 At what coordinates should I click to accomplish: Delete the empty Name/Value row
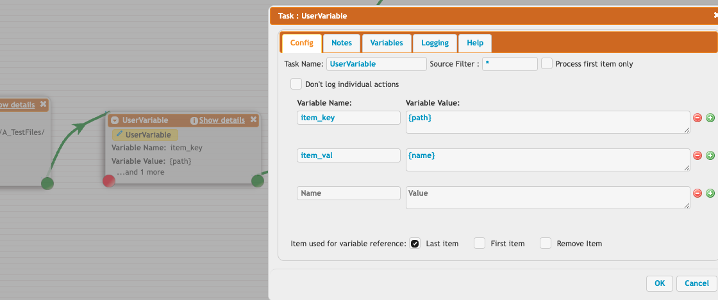click(698, 193)
